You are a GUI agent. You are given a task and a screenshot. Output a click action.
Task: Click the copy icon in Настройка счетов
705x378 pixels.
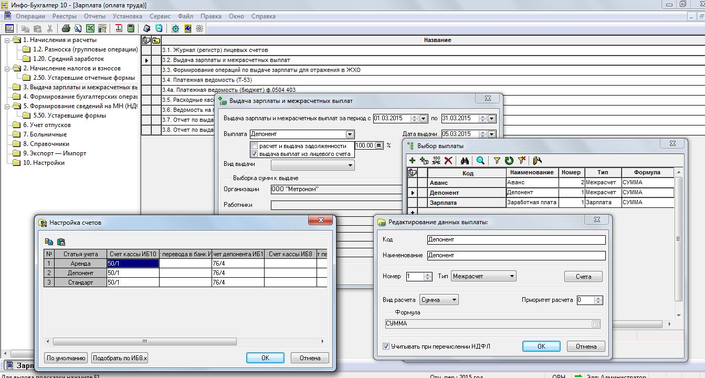point(49,242)
